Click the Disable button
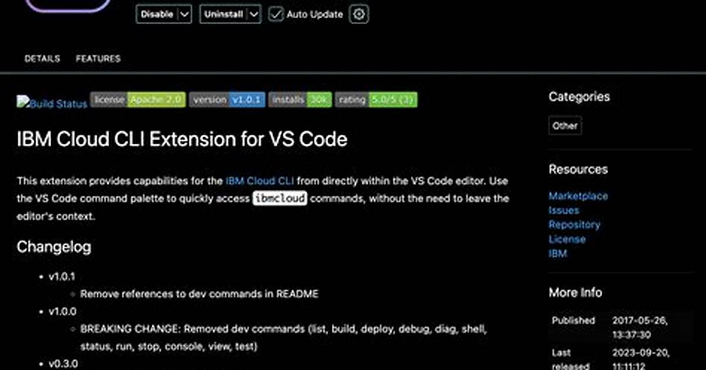Viewport: 706px width, 370px height. 156,14
